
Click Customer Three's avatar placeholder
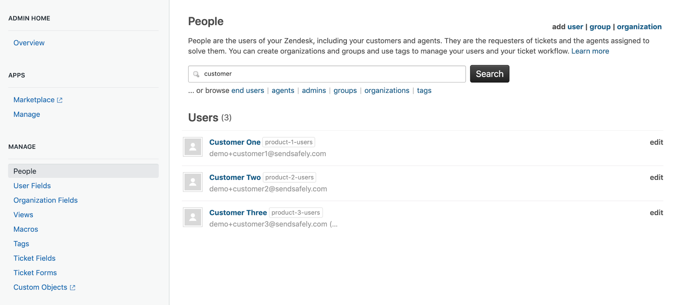tap(192, 217)
